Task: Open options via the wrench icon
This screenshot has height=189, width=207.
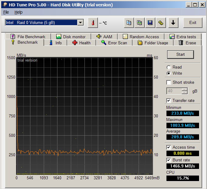Action: (x=160, y=23)
